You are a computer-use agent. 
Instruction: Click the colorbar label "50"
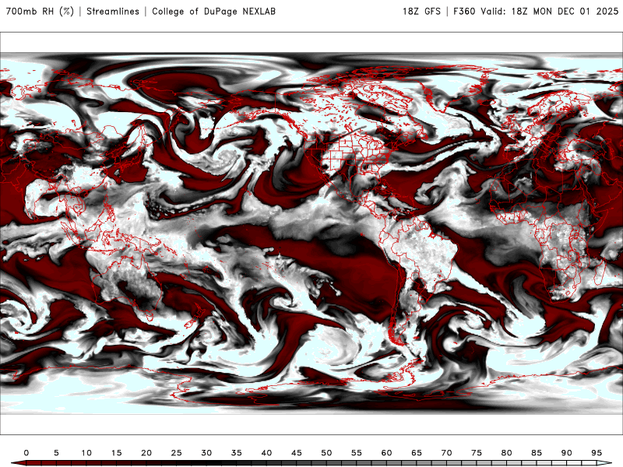(x=326, y=453)
